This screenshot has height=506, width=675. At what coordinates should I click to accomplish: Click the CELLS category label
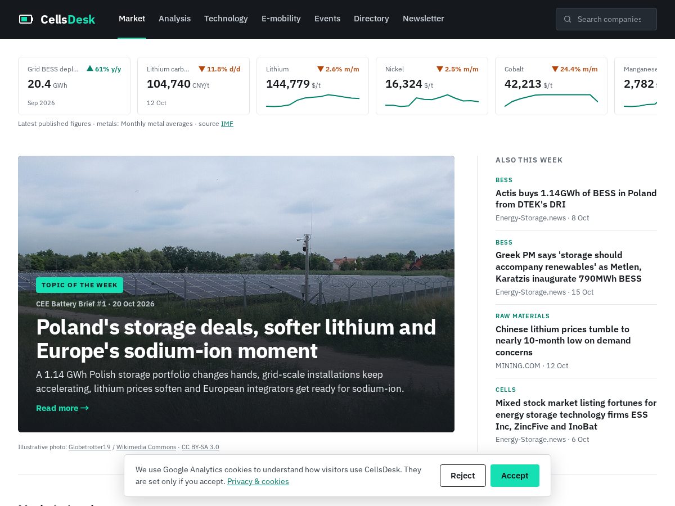(506, 390)
